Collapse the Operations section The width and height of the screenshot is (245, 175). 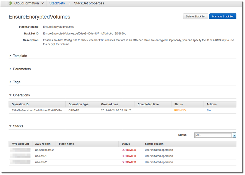tap(21, 95)
